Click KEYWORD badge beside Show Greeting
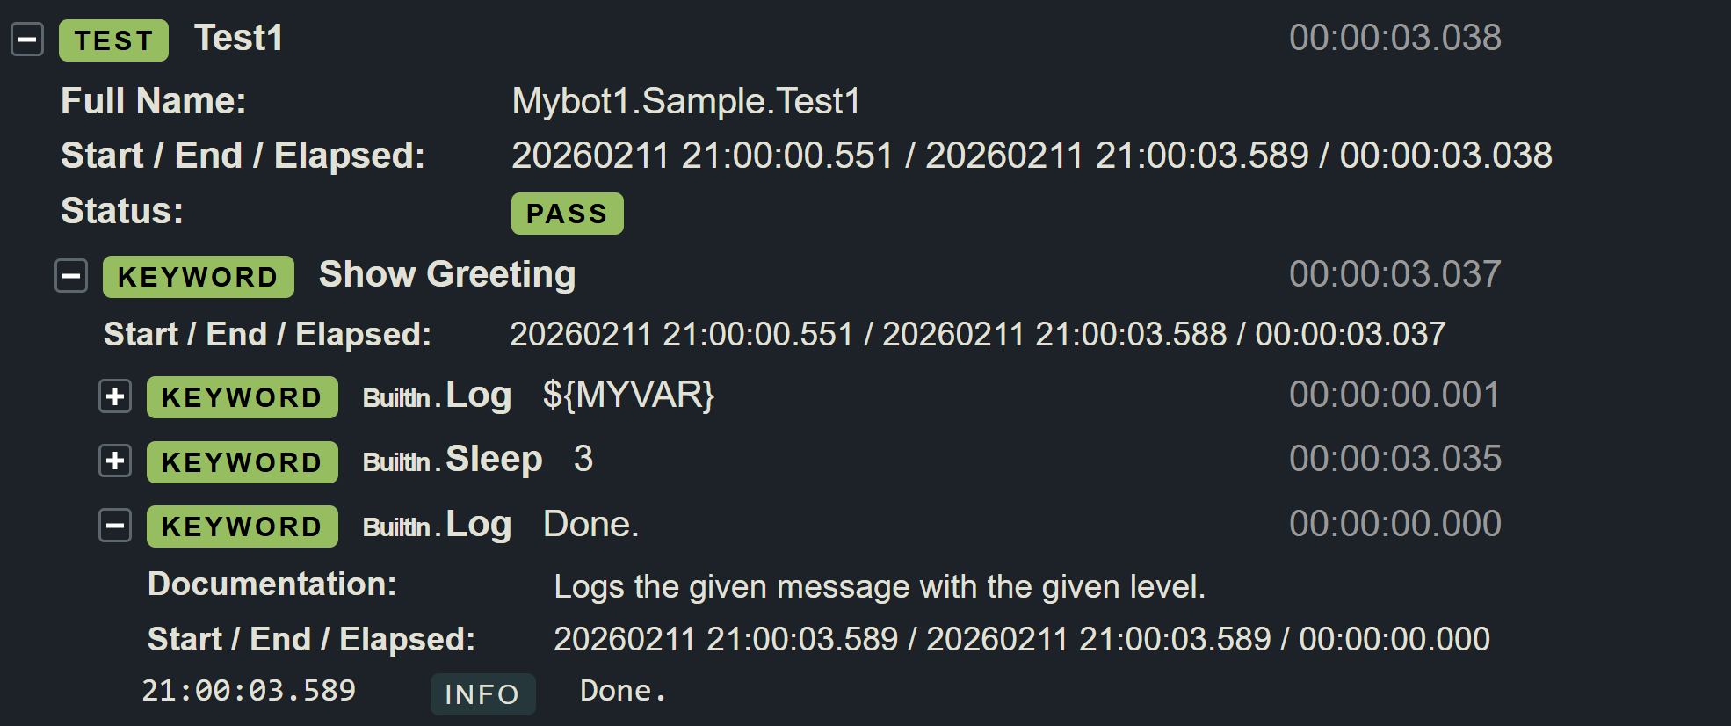 [198, 277]
